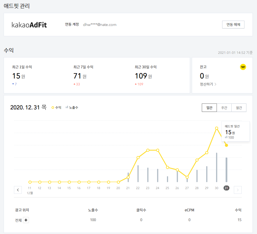Click the 2021-01-01 14:52 기준 timestamp
257x234 pixels.
coord(235,53)
